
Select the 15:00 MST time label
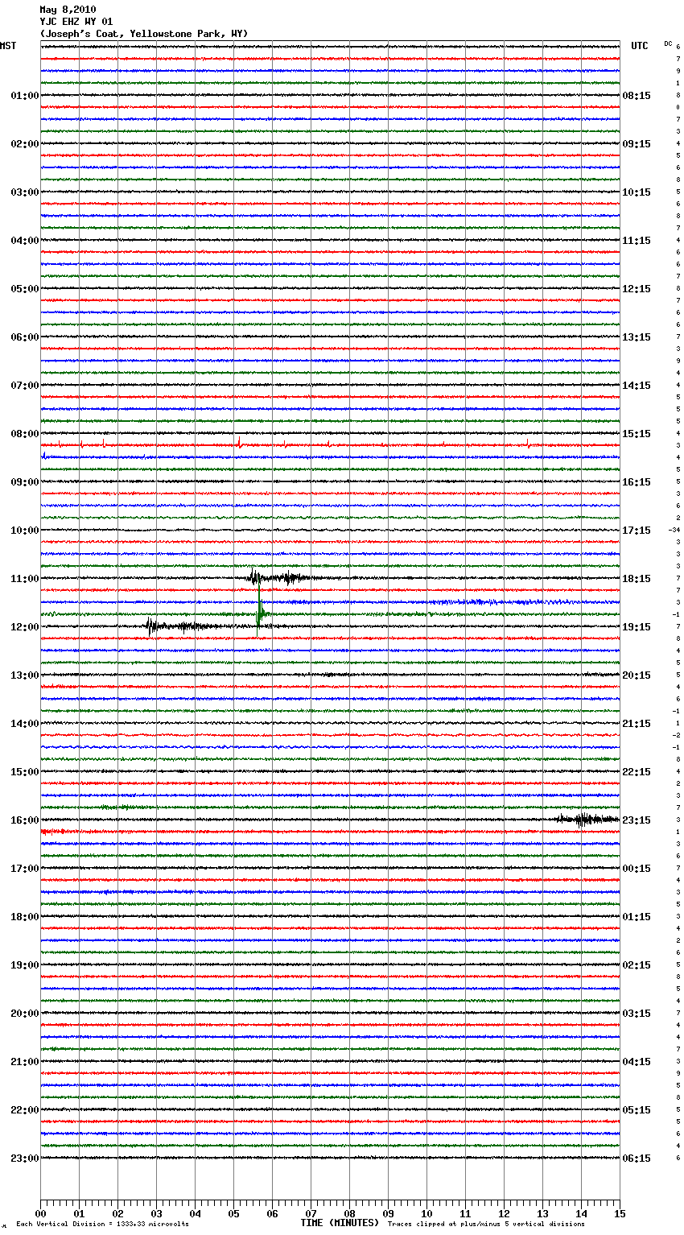click(25, 772)
